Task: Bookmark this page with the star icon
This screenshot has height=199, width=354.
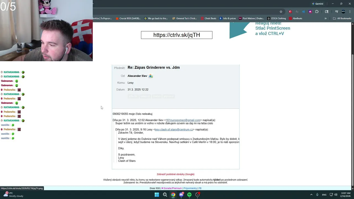Action: click(x=281, y=12)
